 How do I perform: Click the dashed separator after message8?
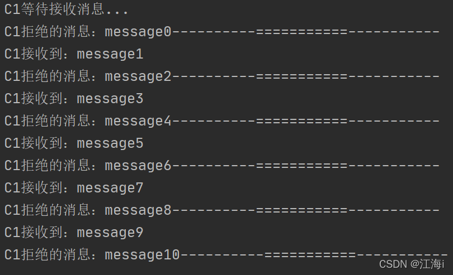pos(306,210)
